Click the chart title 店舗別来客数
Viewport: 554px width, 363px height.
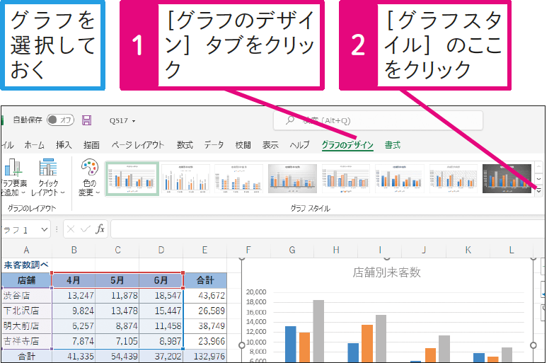(x=386, y=272)
